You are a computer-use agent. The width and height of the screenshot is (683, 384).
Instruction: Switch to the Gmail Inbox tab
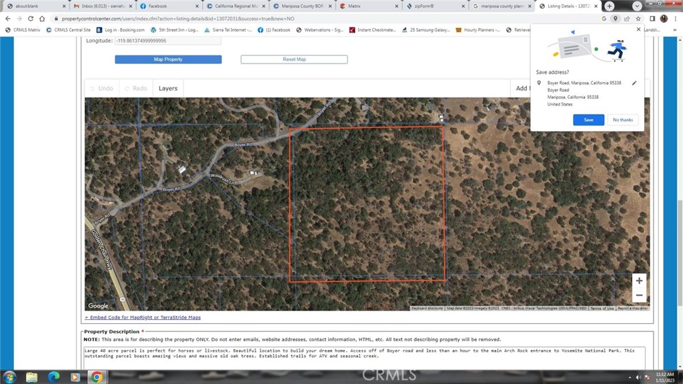coord(102,6)
